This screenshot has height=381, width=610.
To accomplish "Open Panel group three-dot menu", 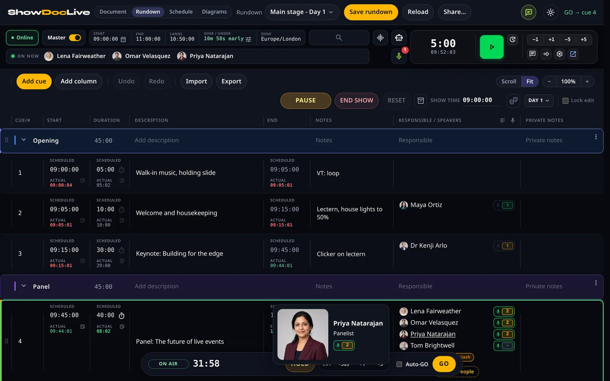I will tap(596, 283).
